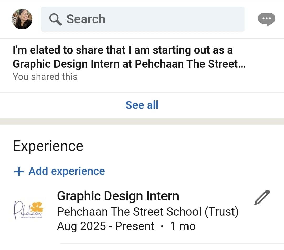Tap the "1 mo" duration text
The height and width of the screenshot is (250, 284).
pyautogui.click(x=183, y=226)
